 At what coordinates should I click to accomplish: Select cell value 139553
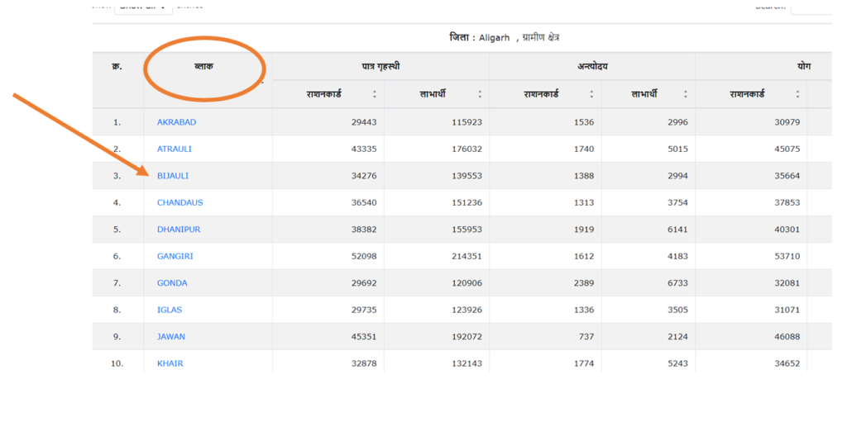[x=467, y=176]
